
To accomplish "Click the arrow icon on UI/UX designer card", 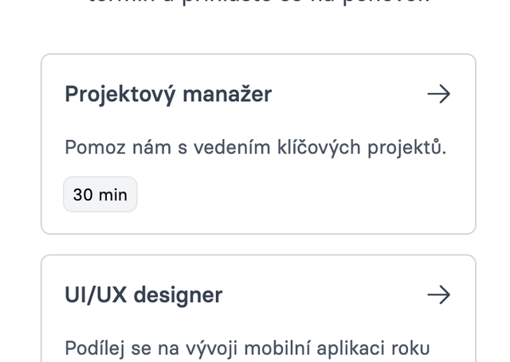I will pyautogui.click(x=438, y=295).
